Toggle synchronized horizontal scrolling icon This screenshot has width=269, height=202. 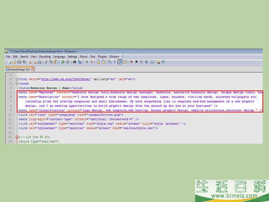pyautogui.click(x=103, y=62)
